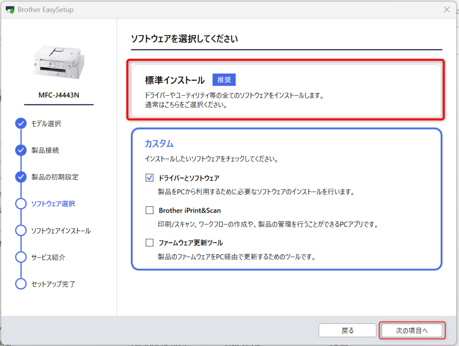The height and width of the screenshot is (346, 459).
Task: Click the インストールしたいソフトウェアをチェック instruction text
Action: 212,159
